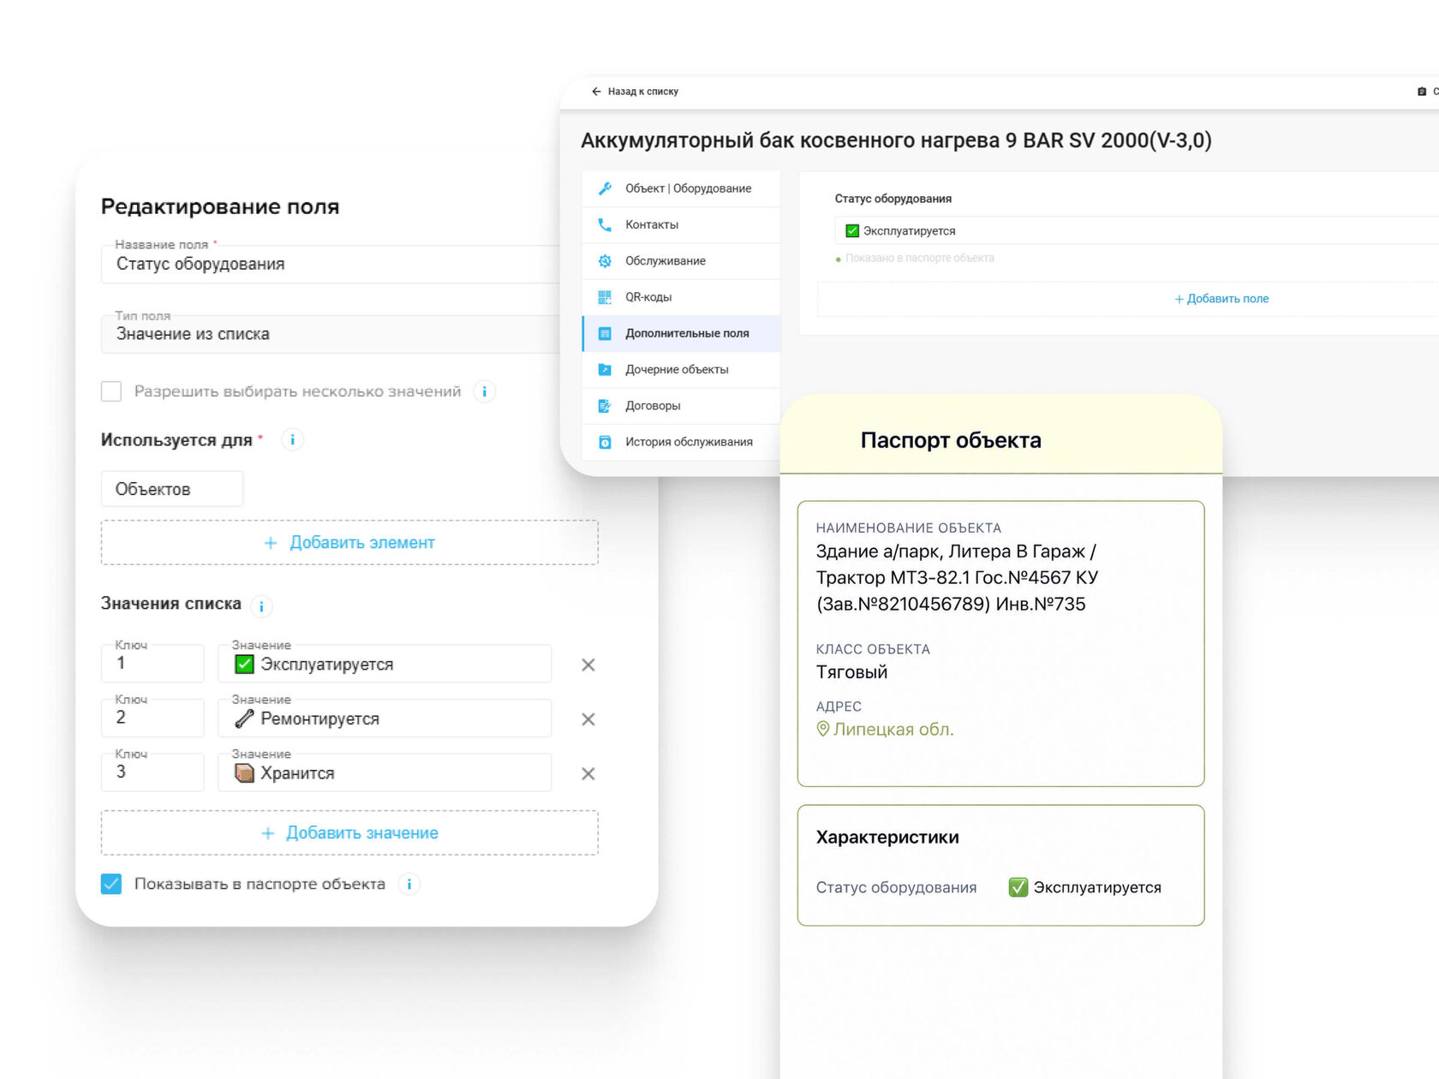The image size is (1439, 1079).
Task: Focus the 'Название поля' input field
Action: click(x=331, y=264)
